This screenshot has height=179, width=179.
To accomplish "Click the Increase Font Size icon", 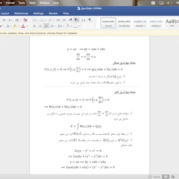I will tap(4, 20).
